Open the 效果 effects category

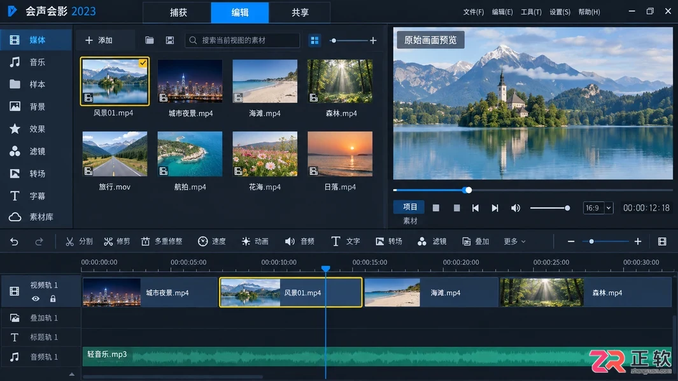coord(36,128)
